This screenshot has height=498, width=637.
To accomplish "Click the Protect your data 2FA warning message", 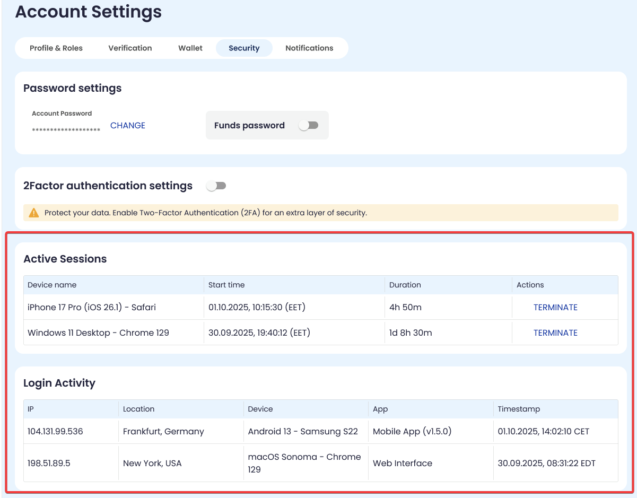I will 206,213.
